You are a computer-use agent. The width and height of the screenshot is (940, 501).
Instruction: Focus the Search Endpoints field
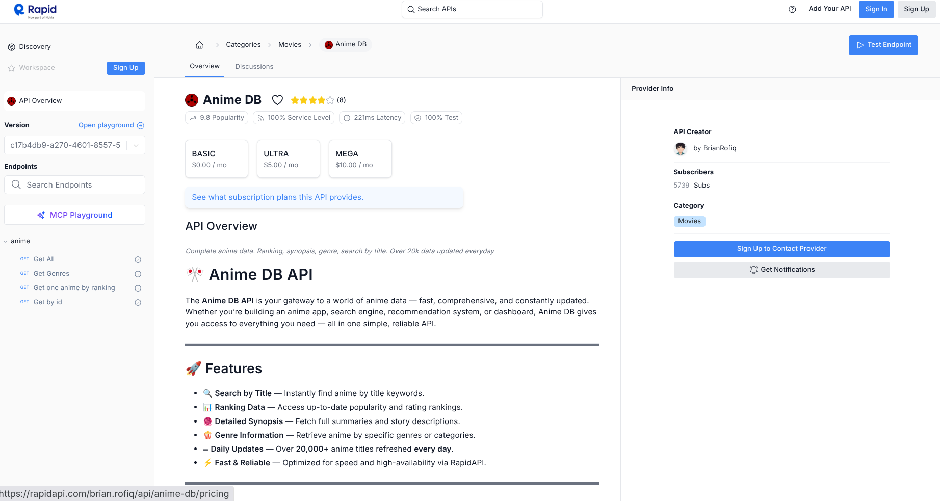tap(74, 184)
